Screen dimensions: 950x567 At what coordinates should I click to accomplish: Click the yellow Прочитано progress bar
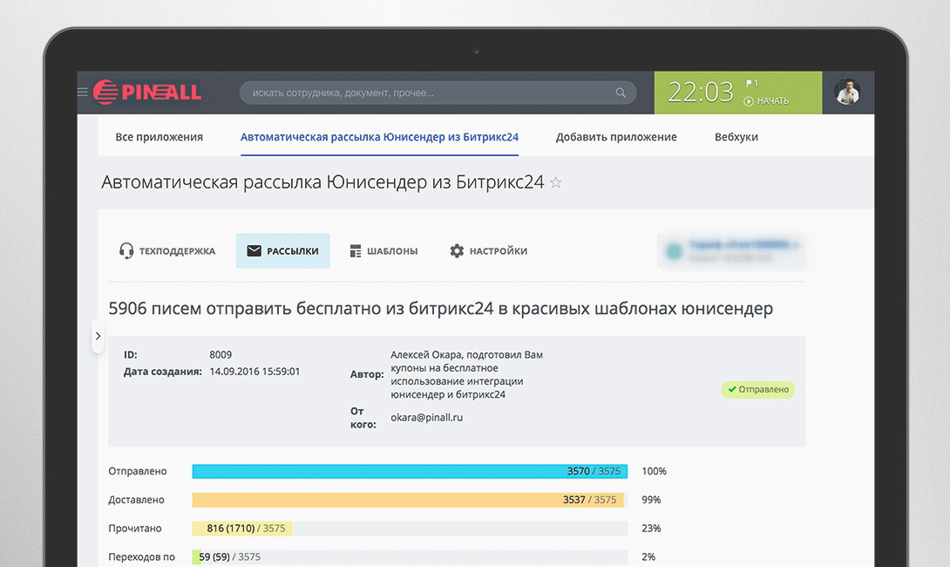(242, 529)
